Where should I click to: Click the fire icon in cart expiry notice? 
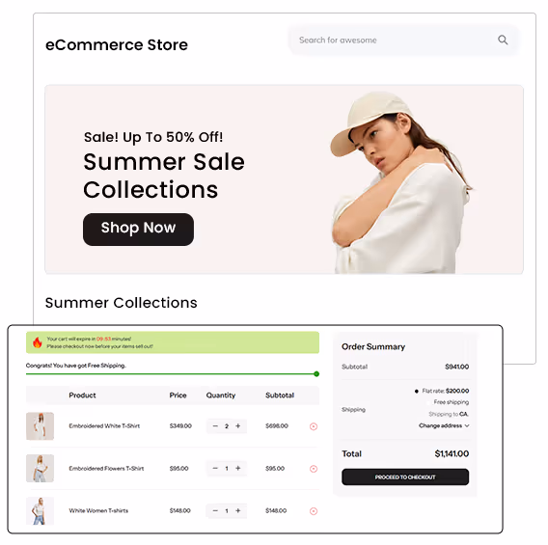pos(37,342)
